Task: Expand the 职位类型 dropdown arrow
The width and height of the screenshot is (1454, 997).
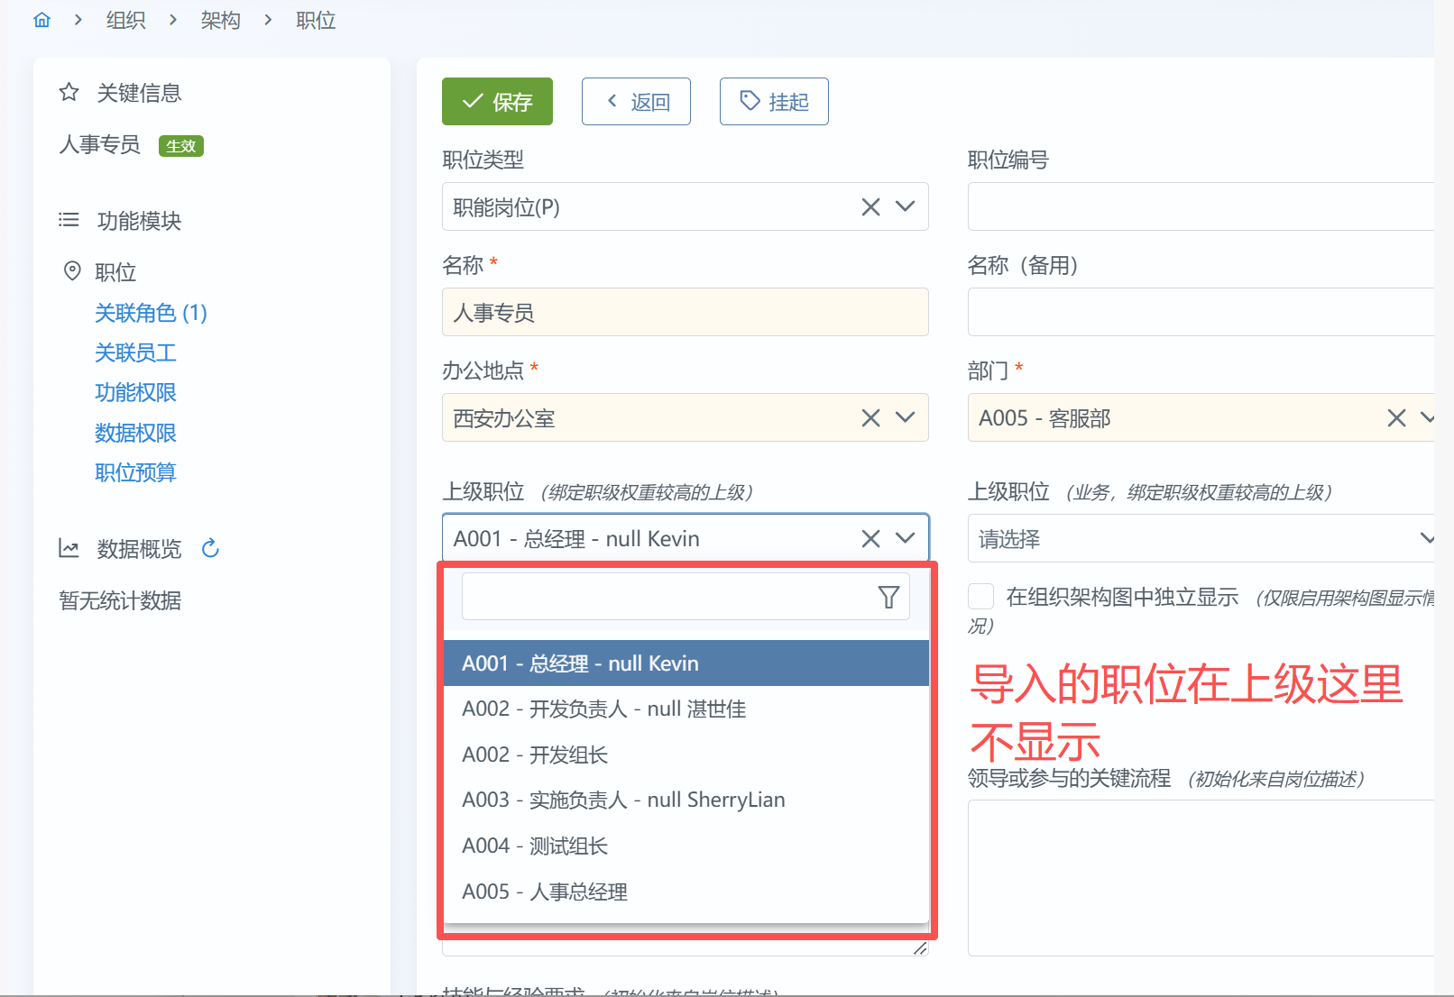Action: click(x=906, y=207)
